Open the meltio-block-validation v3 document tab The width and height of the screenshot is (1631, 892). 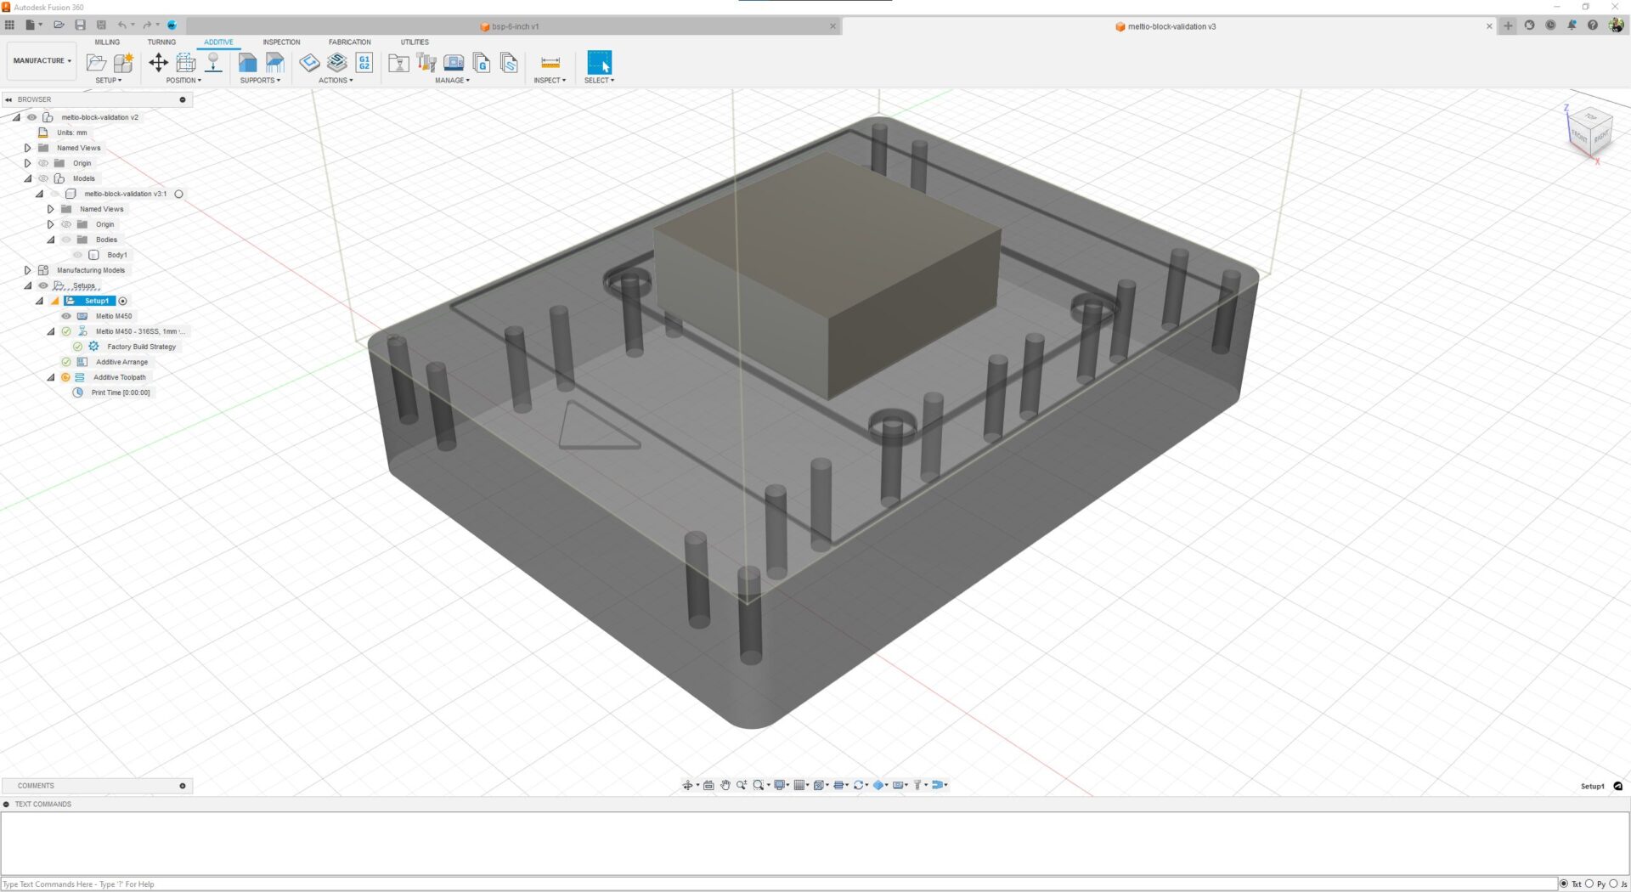[1165, 25]
